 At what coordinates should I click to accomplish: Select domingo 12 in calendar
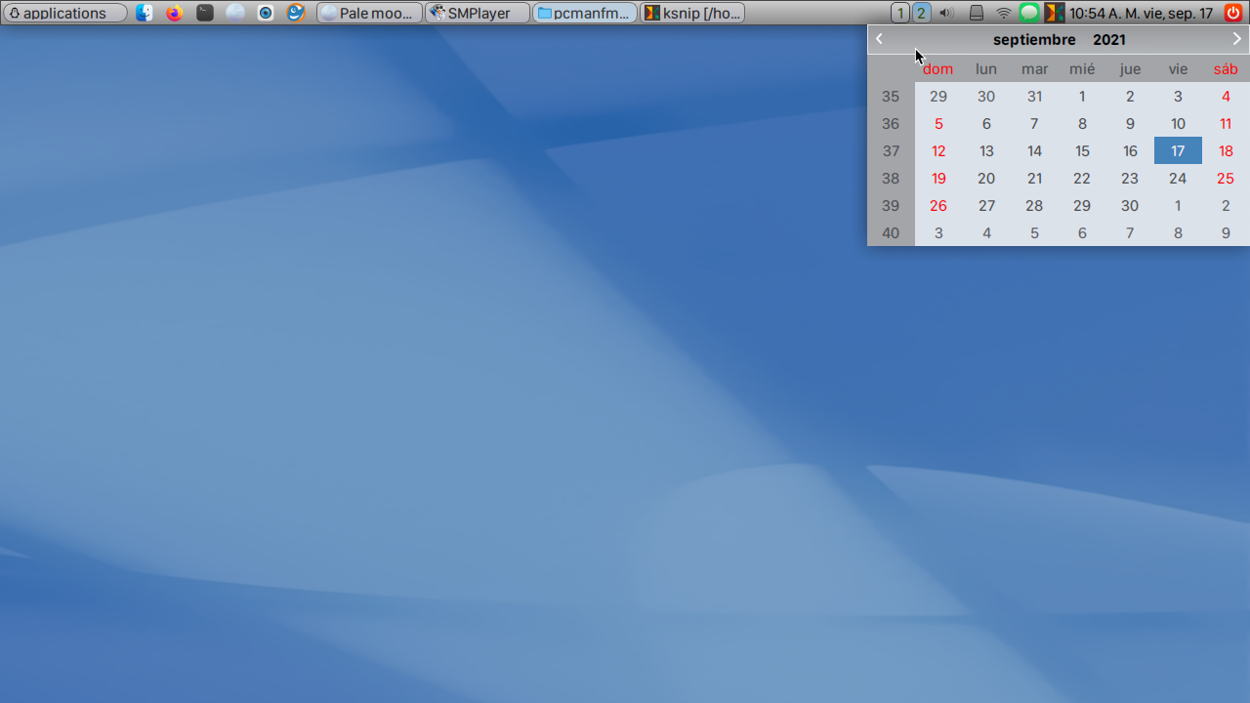pos(938,150)
